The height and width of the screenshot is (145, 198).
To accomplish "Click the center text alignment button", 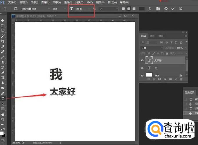I will pos(129,9).
